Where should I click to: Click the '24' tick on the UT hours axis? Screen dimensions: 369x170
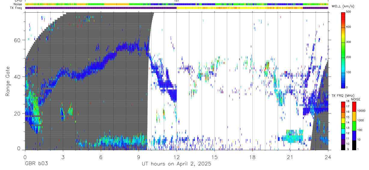(x=328, y=157)
